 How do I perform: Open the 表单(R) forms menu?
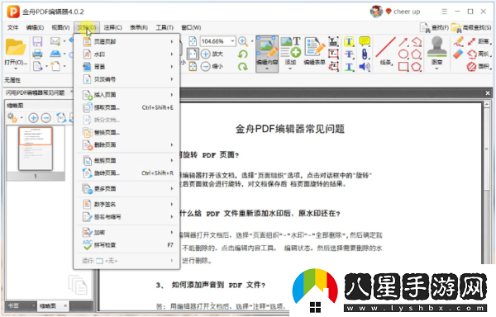139,27
